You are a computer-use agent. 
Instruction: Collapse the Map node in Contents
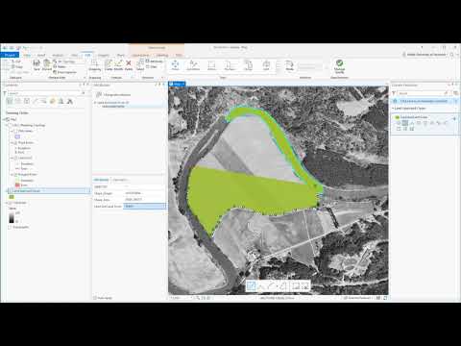[x=5, y=119]
